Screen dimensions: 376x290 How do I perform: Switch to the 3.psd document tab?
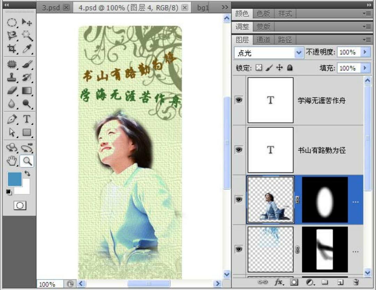[51, 8]
